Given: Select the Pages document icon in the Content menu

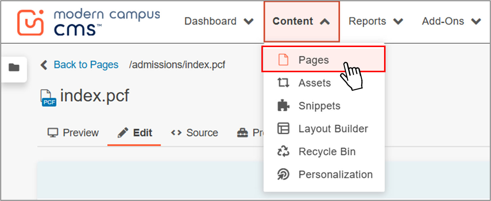Looking at the screenshot, I should pyautogui.click(x=283, y=60).
